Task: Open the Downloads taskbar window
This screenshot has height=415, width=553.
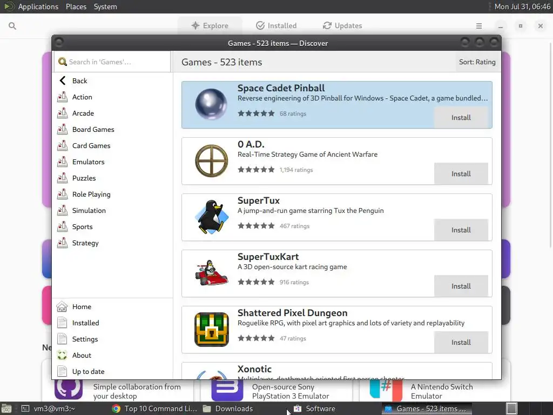Action: (x=228, y=409)
